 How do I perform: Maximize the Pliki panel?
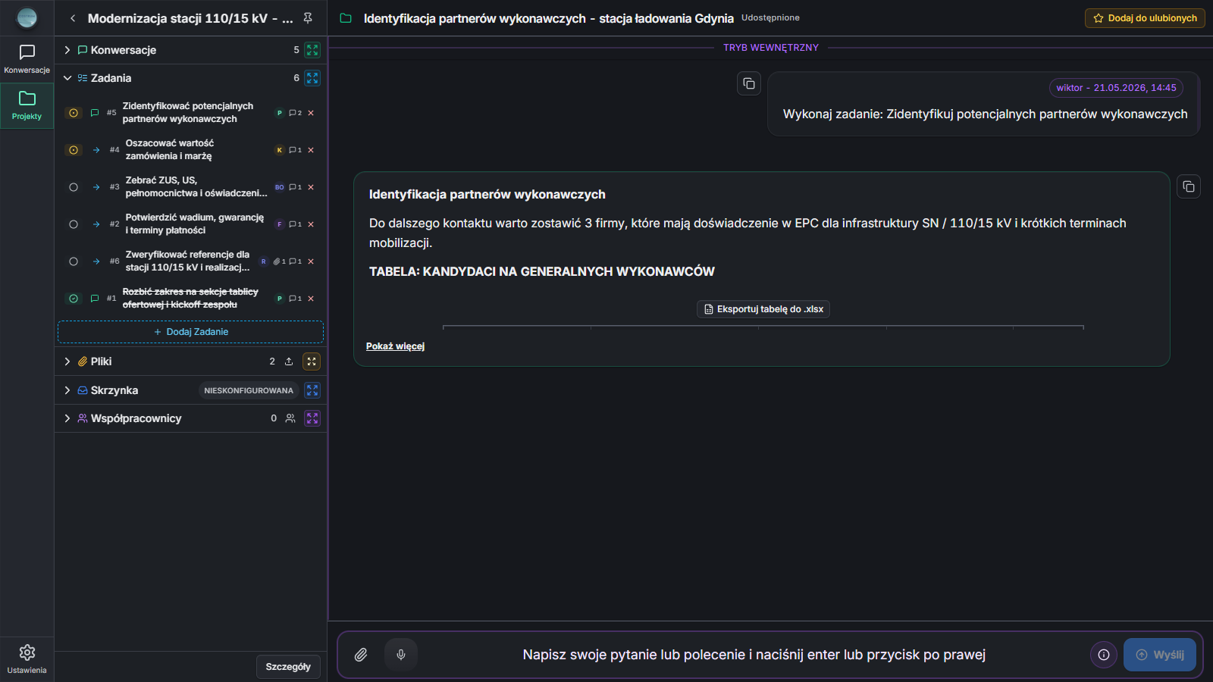[x=312, y=361]
